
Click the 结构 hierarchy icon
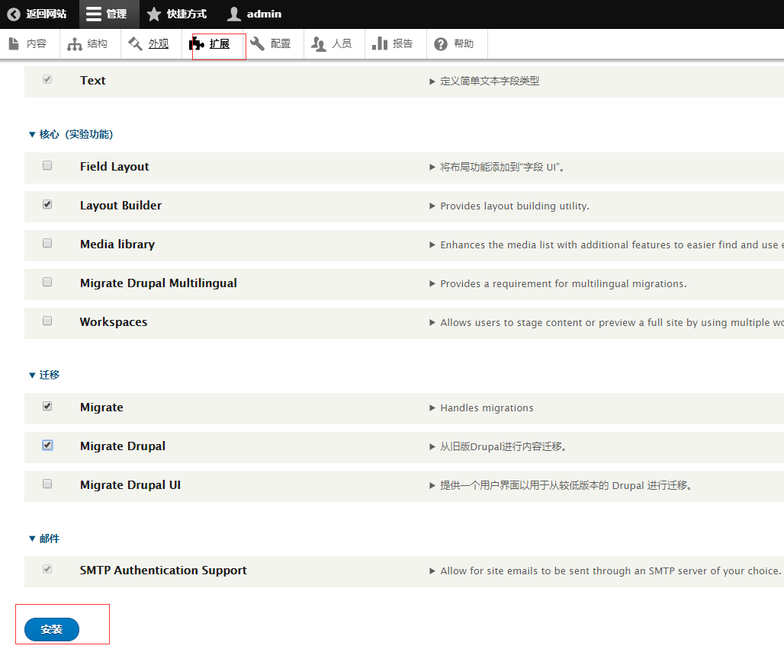pos(75,44)
